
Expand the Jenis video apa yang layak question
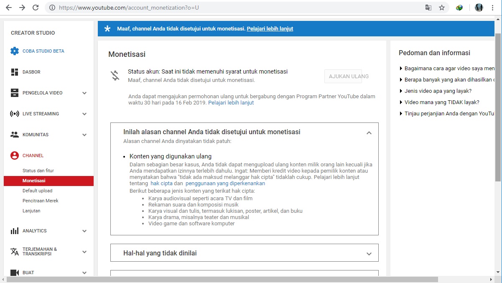(438, 91)
